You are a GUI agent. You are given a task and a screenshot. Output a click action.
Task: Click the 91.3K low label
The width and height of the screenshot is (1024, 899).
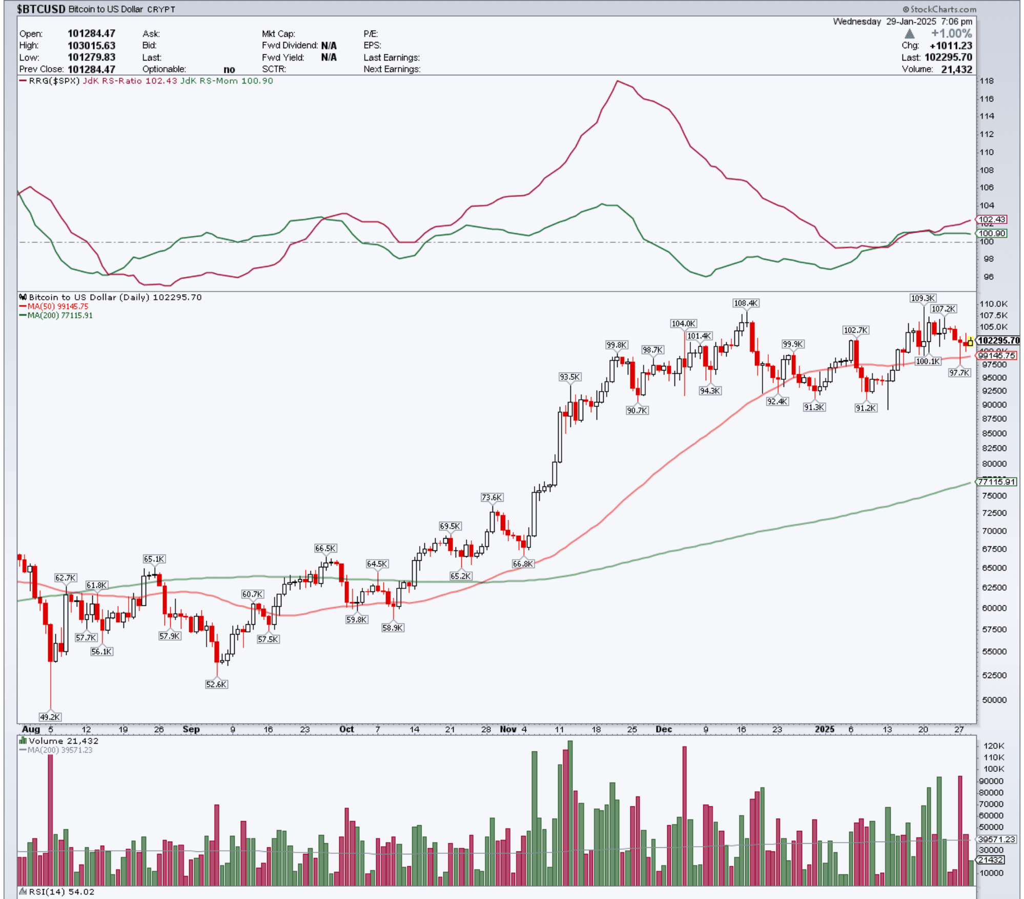[x=814, y=407]
